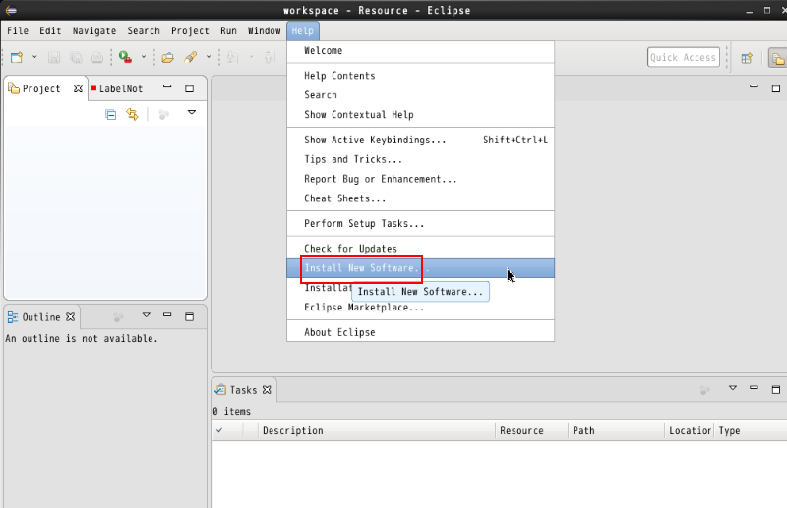Sort tasks by Resource column header

tap(532, 430)
